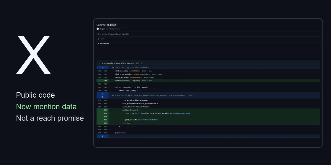Expand down arrow in from_post_metadata hunk header

pos(103,94)
